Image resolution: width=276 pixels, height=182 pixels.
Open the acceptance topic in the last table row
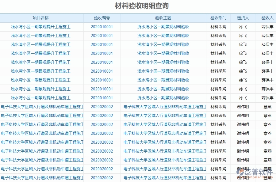[x=164, y=178]
